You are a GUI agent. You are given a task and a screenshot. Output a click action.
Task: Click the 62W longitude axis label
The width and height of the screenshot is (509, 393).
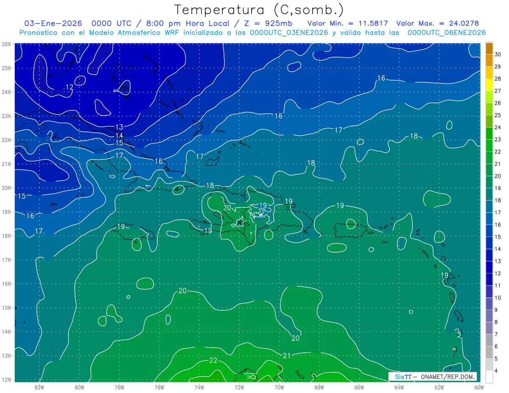[x=439, y=387]
